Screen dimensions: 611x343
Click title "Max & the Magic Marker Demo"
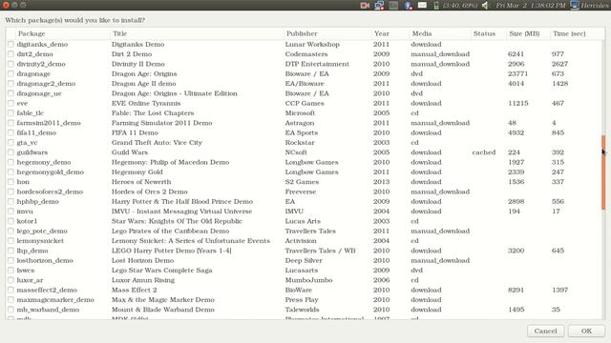pyautogui.click(x=163, y=300)
